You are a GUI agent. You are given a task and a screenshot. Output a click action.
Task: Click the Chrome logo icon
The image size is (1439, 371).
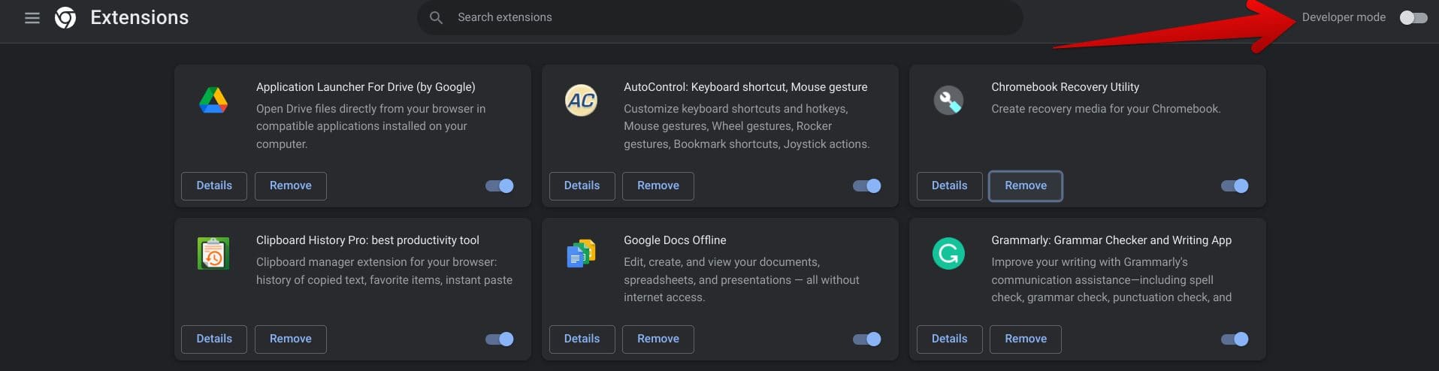(x=65, y=17)
